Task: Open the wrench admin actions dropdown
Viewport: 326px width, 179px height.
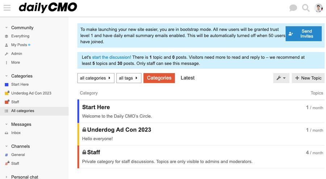Action: (x=281, y=78)
